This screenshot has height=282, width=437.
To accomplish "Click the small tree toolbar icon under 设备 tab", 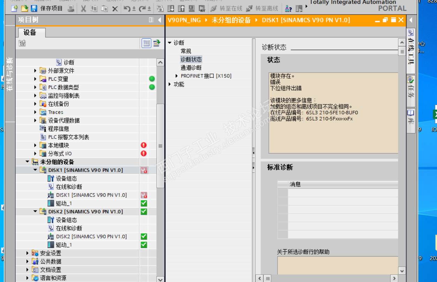I will pyautogui.click(x=22, y=43).
